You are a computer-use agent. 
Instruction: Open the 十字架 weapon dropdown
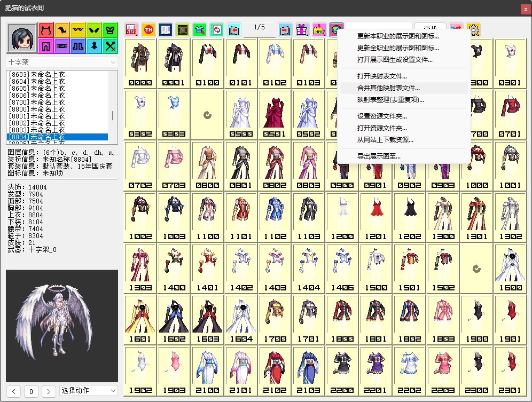point(61,62)
